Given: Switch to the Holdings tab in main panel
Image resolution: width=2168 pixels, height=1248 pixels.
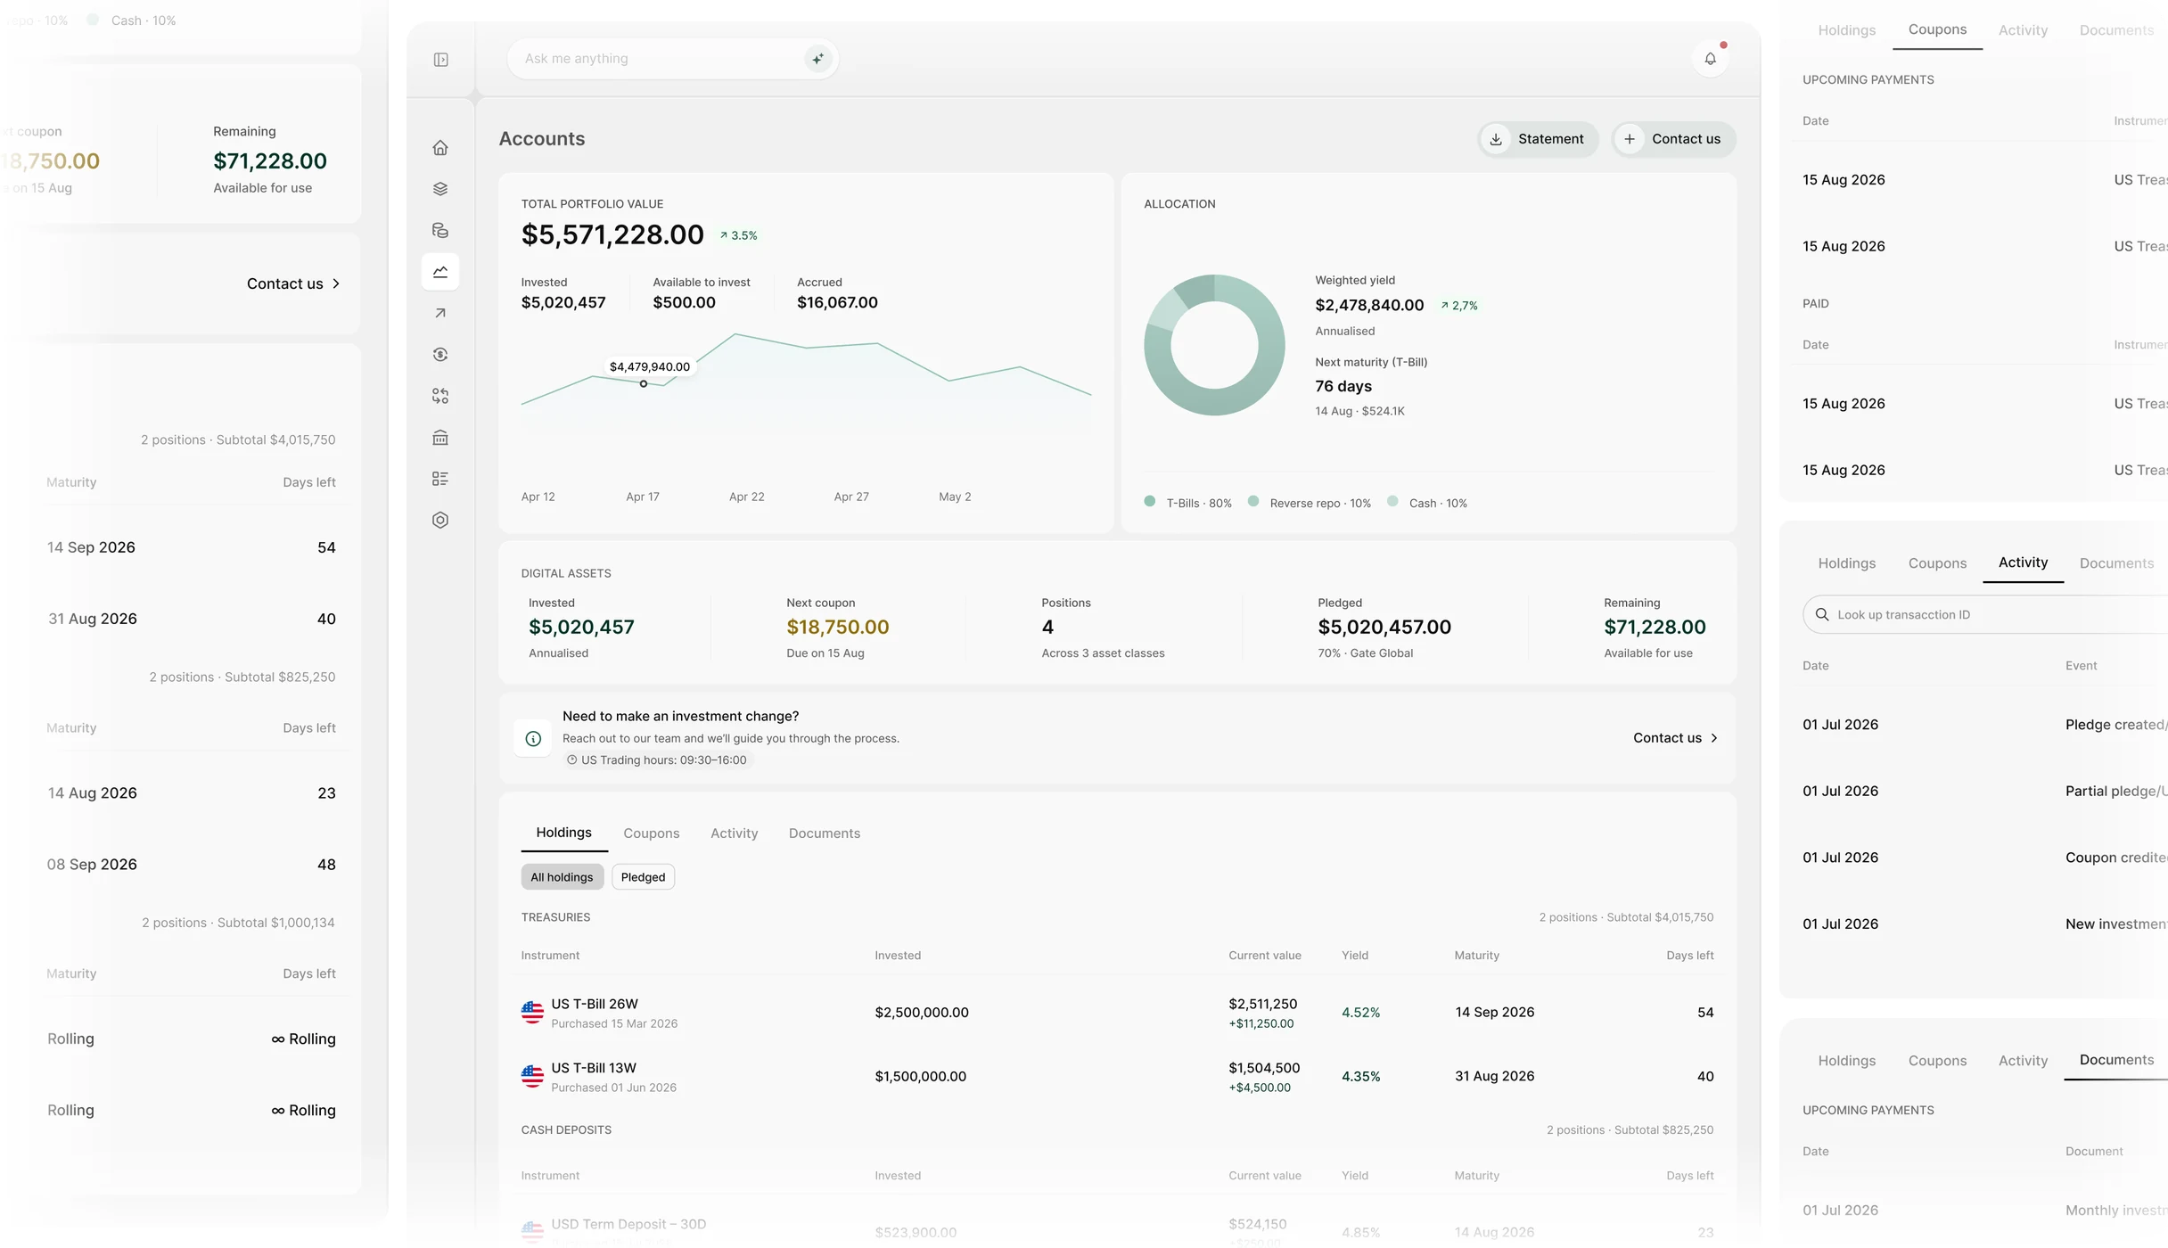Looking at the screenshot, I should [x=563, y=833].
